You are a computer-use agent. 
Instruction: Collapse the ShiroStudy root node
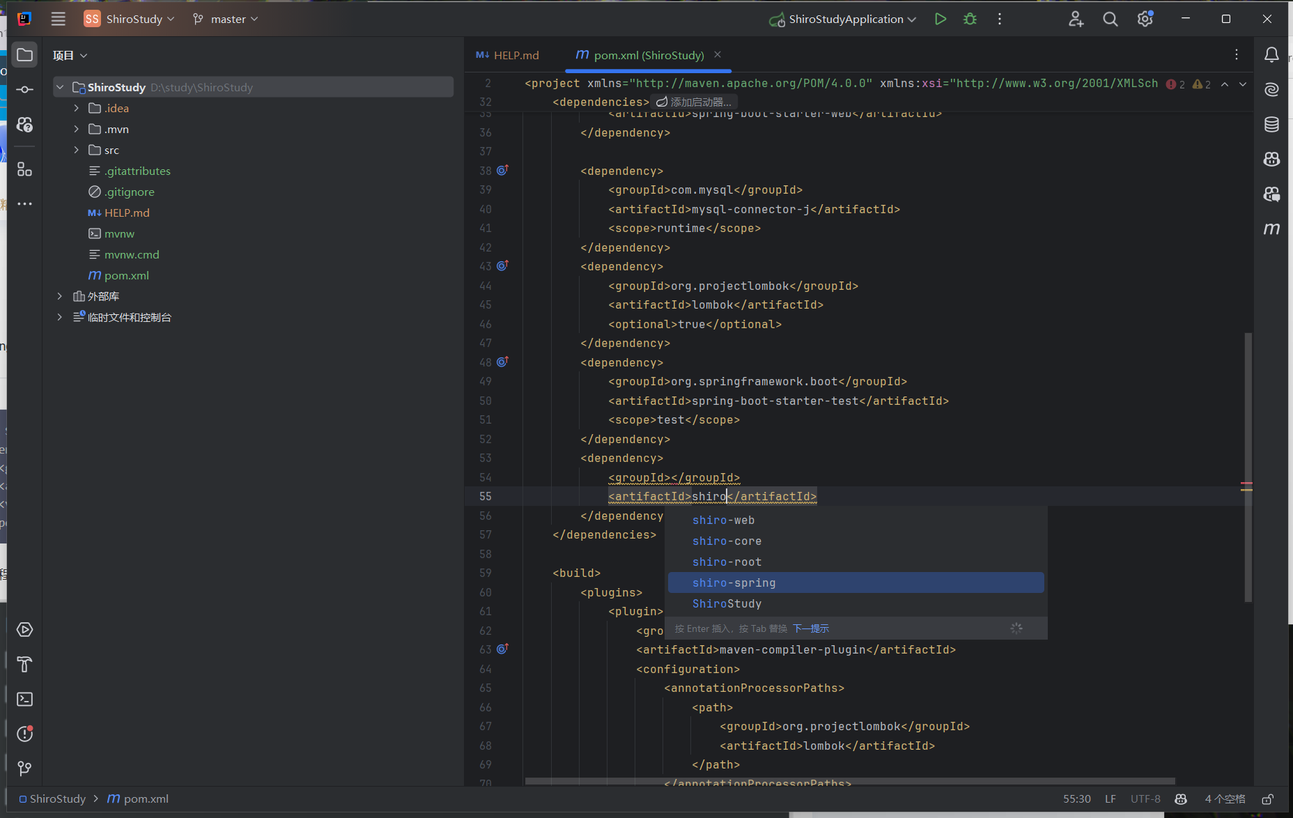[x=60, y=87]
